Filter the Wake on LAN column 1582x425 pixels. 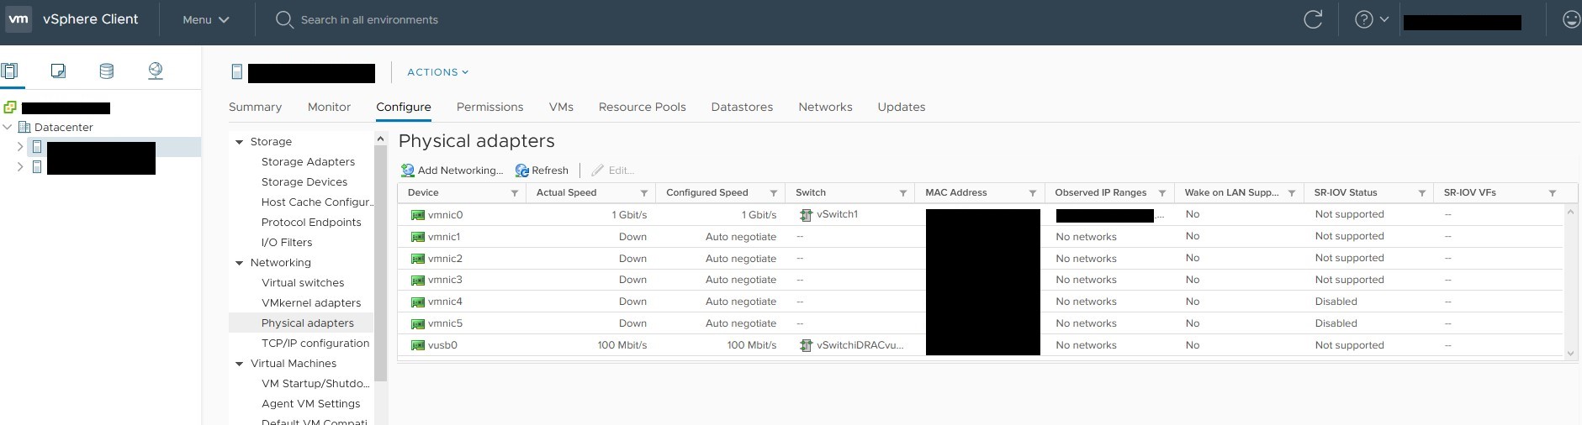(1292, 193)
